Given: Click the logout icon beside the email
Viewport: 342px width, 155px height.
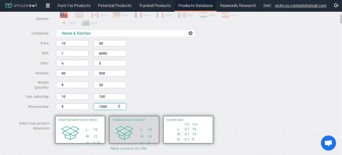Looking at the screenshot, I should click(x=336, y=6).
